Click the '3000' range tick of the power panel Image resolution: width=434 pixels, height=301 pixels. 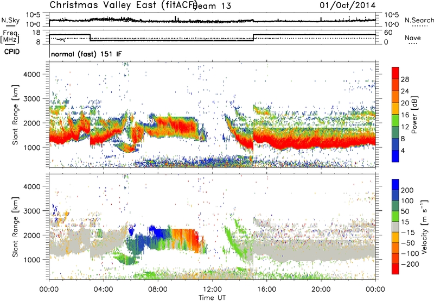(x=32, y=99)
